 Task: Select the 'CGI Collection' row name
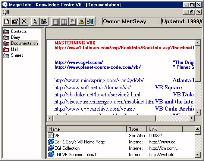67,148
